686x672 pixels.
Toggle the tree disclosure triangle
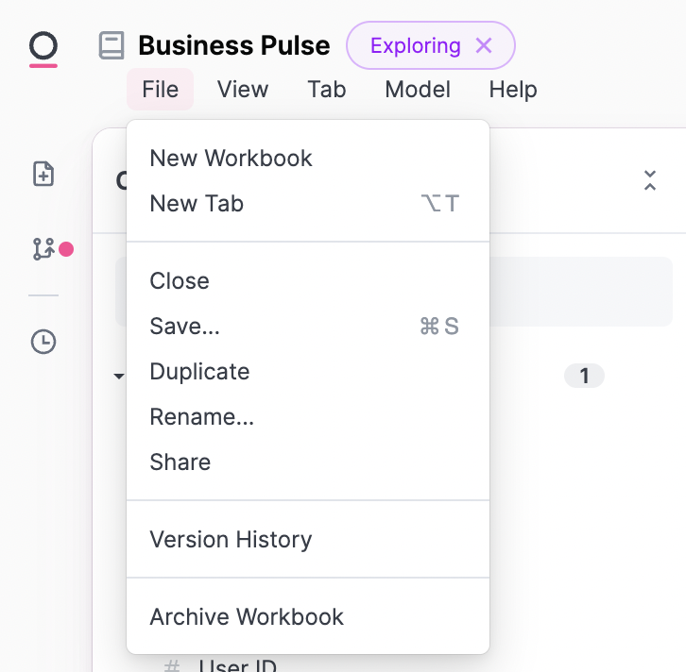(119, 377)
